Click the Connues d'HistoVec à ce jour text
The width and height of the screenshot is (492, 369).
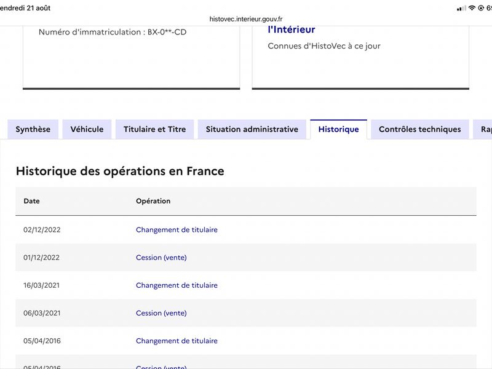(324, 46)
